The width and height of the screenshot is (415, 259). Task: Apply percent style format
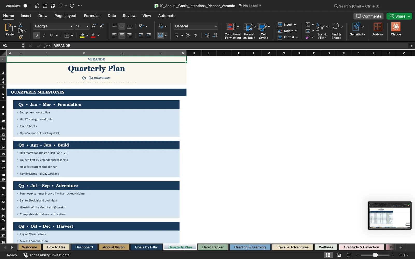(188, 35)
